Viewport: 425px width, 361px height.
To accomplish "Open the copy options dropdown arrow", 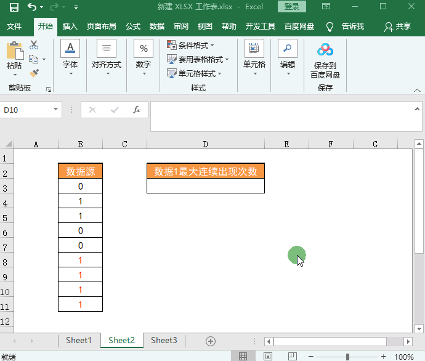I will [44, 59].
